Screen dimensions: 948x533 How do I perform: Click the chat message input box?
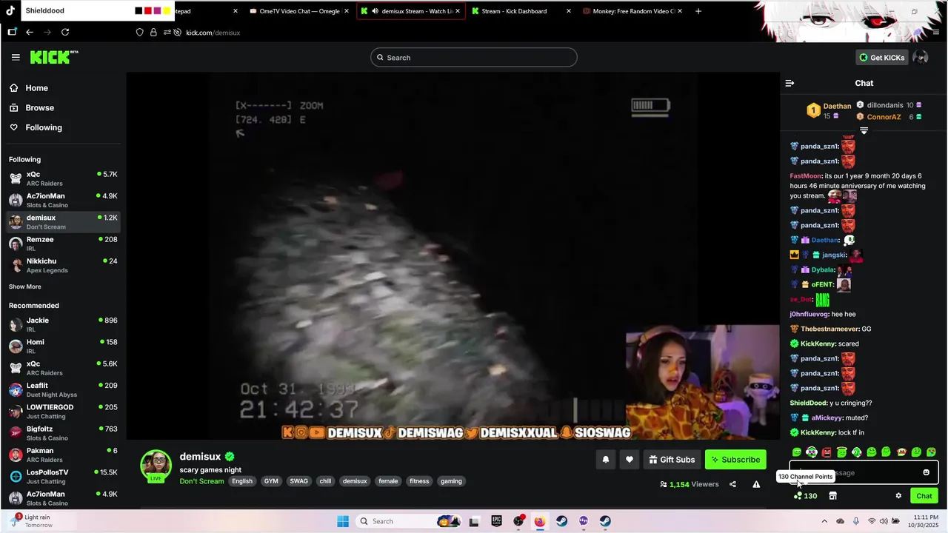point(864,472)
